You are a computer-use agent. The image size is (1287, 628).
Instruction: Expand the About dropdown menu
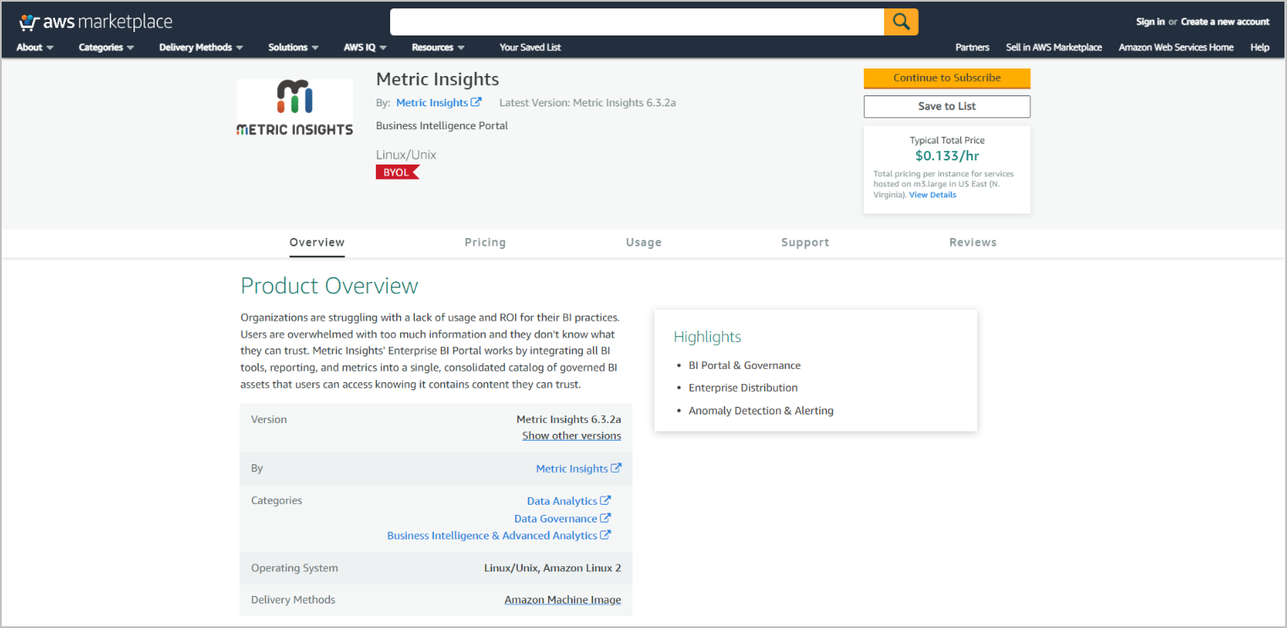pos(35,47)
